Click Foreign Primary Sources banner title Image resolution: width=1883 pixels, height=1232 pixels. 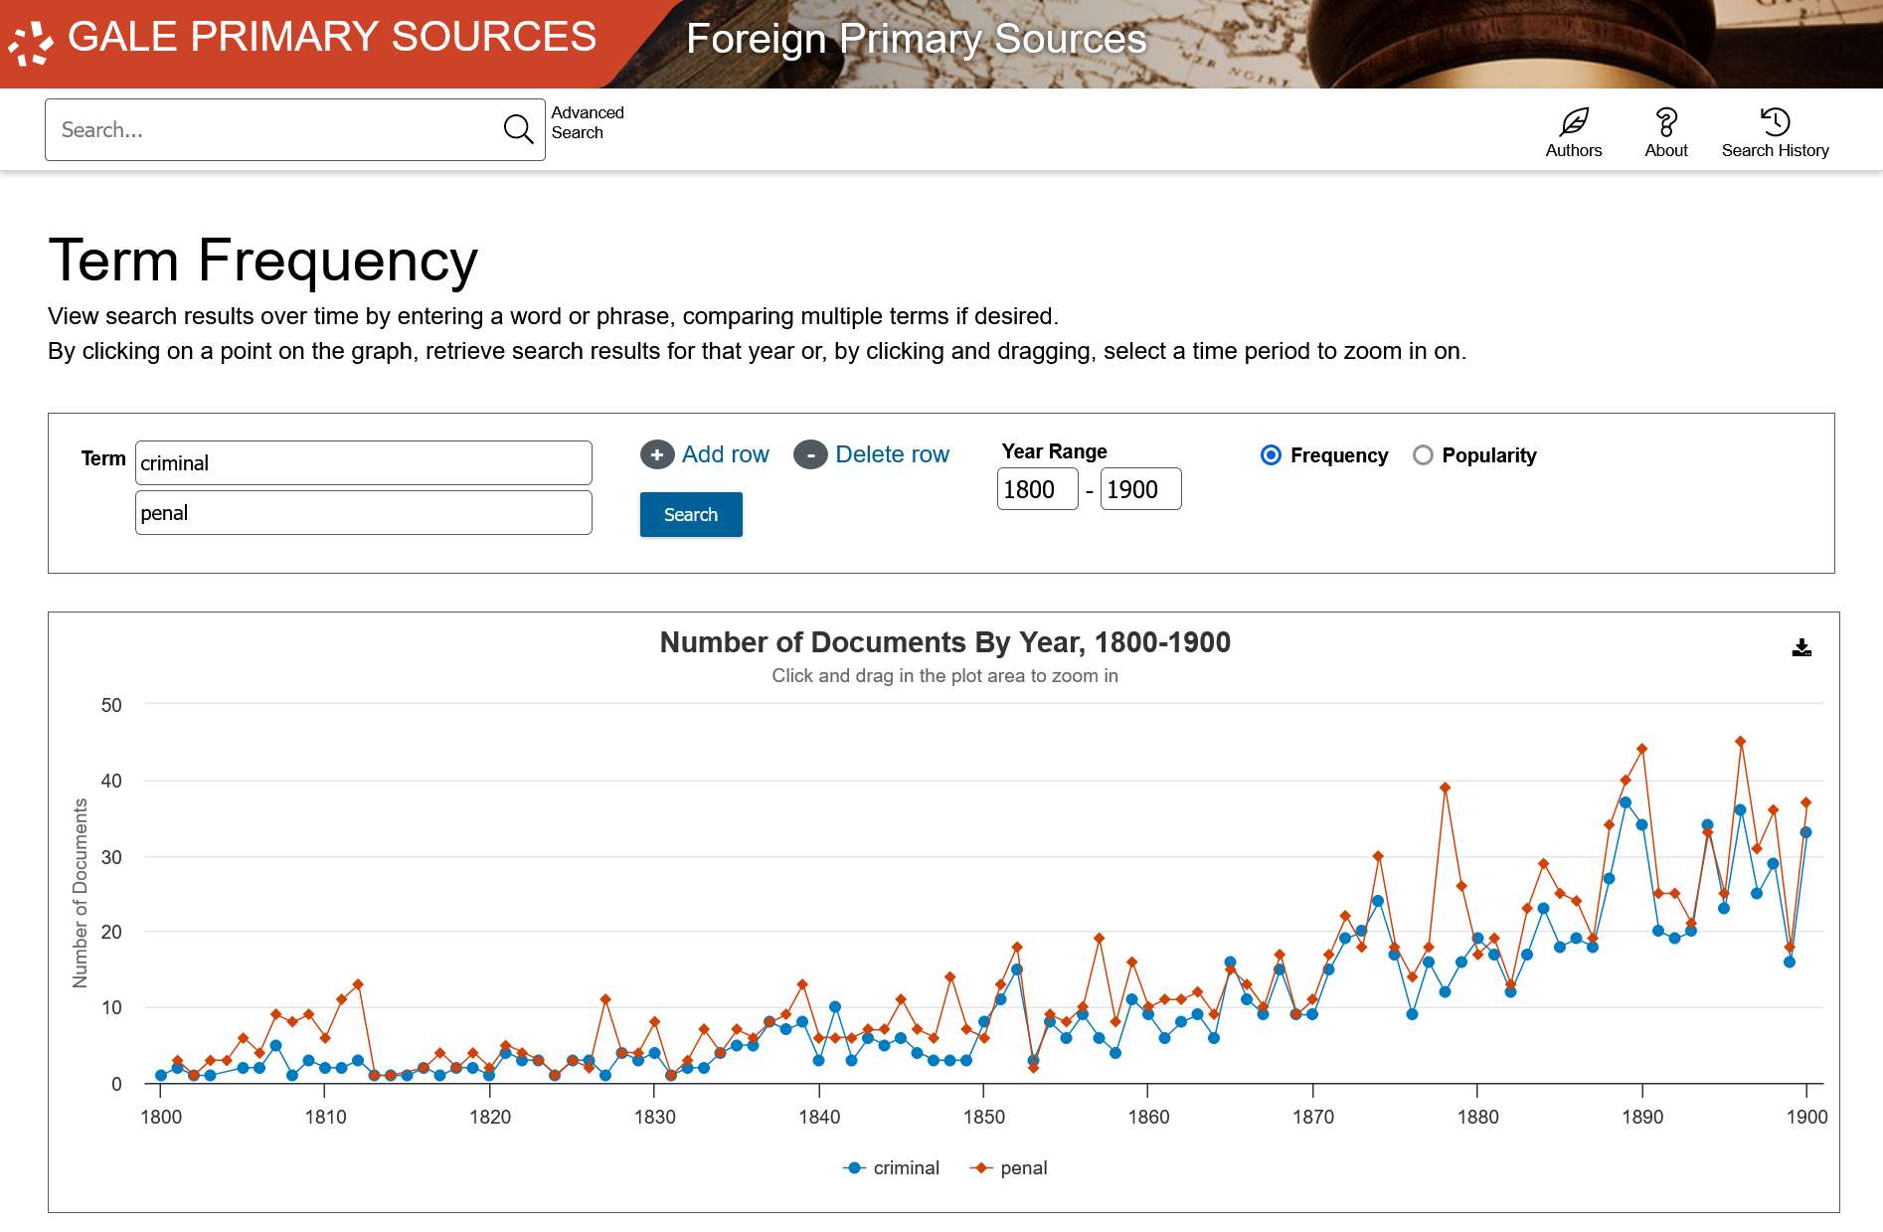[x=917, y=39]
